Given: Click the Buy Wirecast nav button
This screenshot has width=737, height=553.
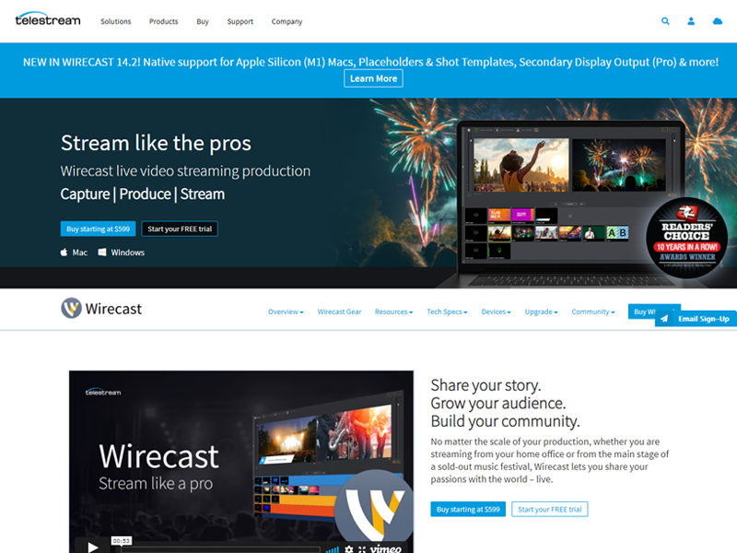Looking at the screenshot, I should point(642,311).
